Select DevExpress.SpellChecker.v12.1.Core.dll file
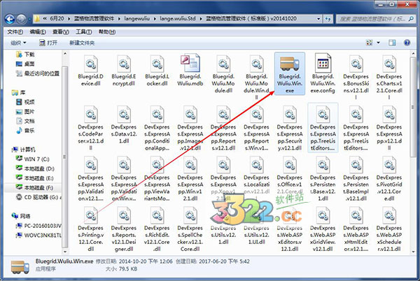 (190, 229)
